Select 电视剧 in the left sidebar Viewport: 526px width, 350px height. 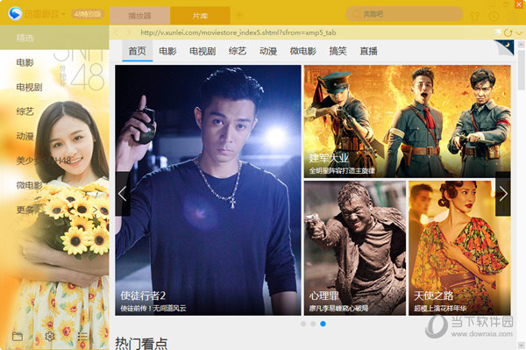click(30, 87)
